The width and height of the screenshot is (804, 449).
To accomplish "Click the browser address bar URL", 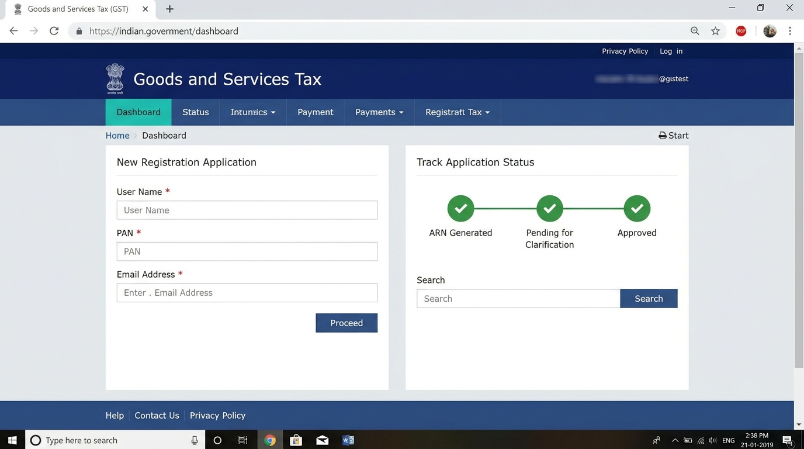I will coord(164,31).
